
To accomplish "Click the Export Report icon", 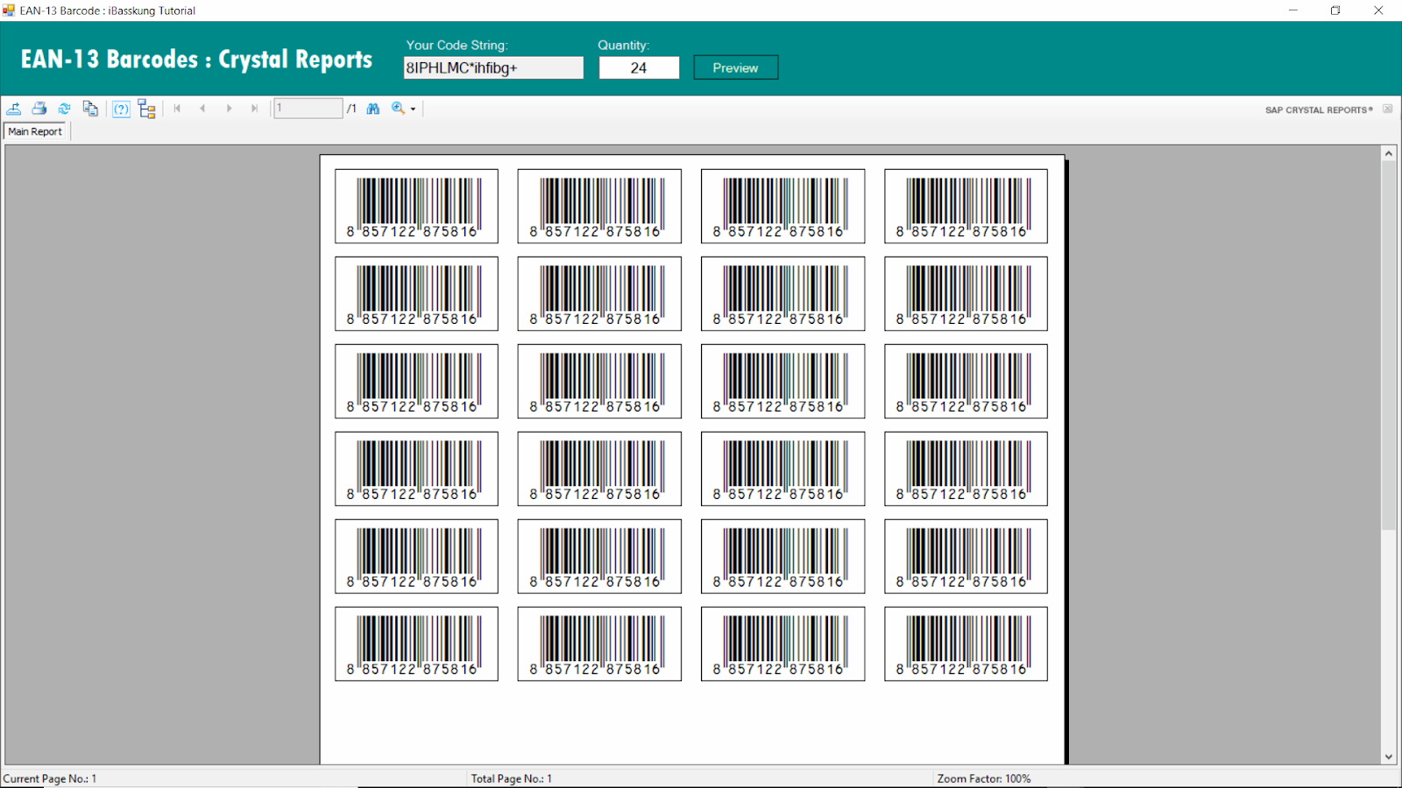I will 14,108.
